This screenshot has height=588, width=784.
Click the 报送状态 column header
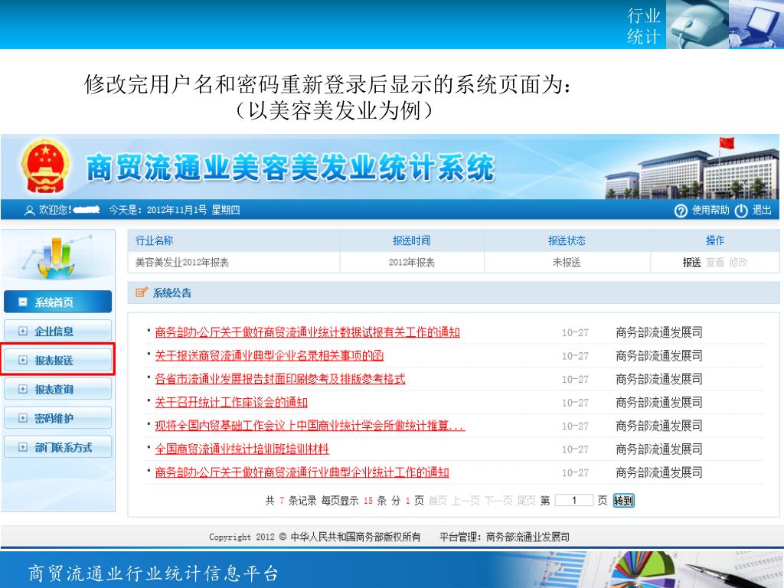[x=567, y=240]
